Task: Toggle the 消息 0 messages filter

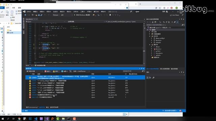Action: pyautogui.click(x=64, y=71)
